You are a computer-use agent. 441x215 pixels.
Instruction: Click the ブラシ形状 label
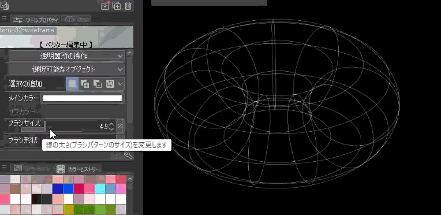tap(23, 140)
